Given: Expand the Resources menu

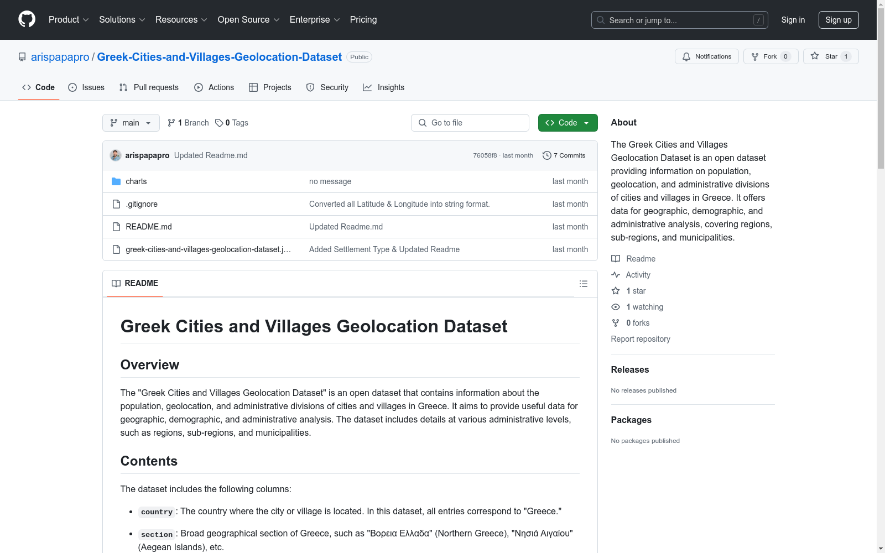Looking at the screenshot, I should point(181,20).
